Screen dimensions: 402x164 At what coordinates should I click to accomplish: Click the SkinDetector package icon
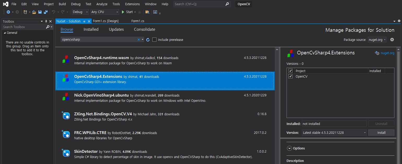[x=66, y=153]
